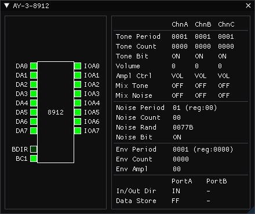Click ChnB Tone Count value 0000
Viewport: 255px width, 214px height.
(x=203, y=46)
